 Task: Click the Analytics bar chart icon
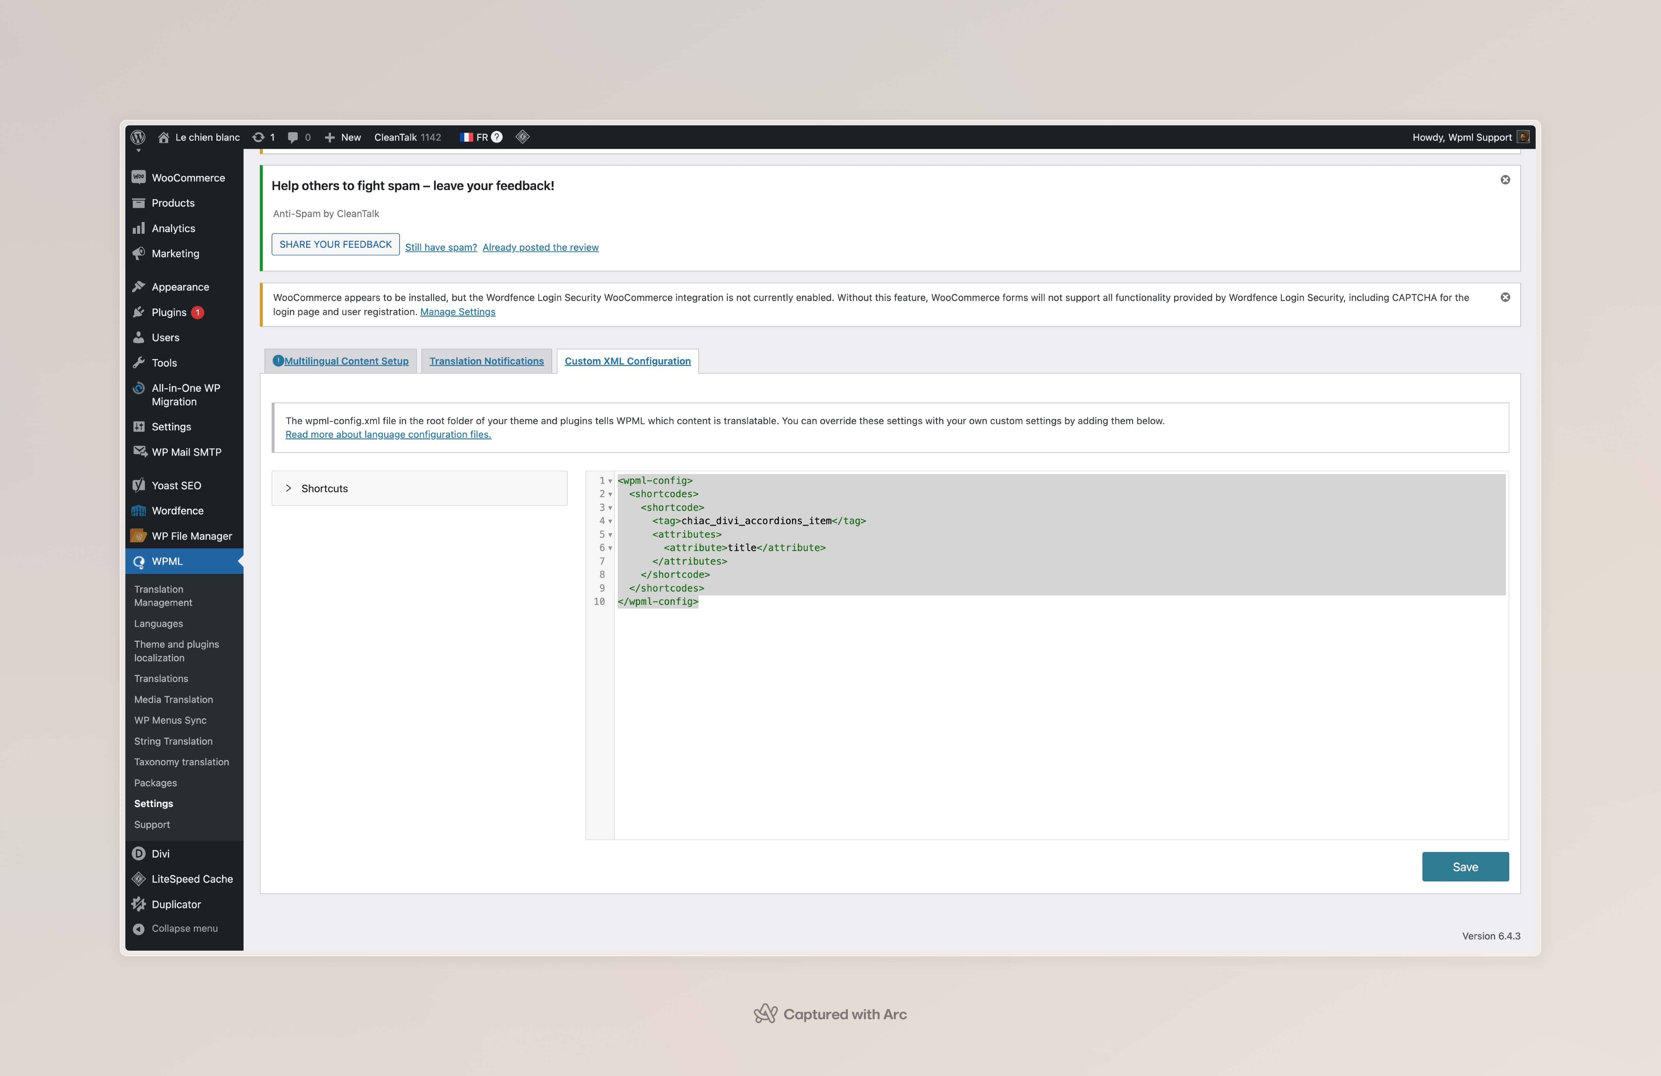(139, 228)
